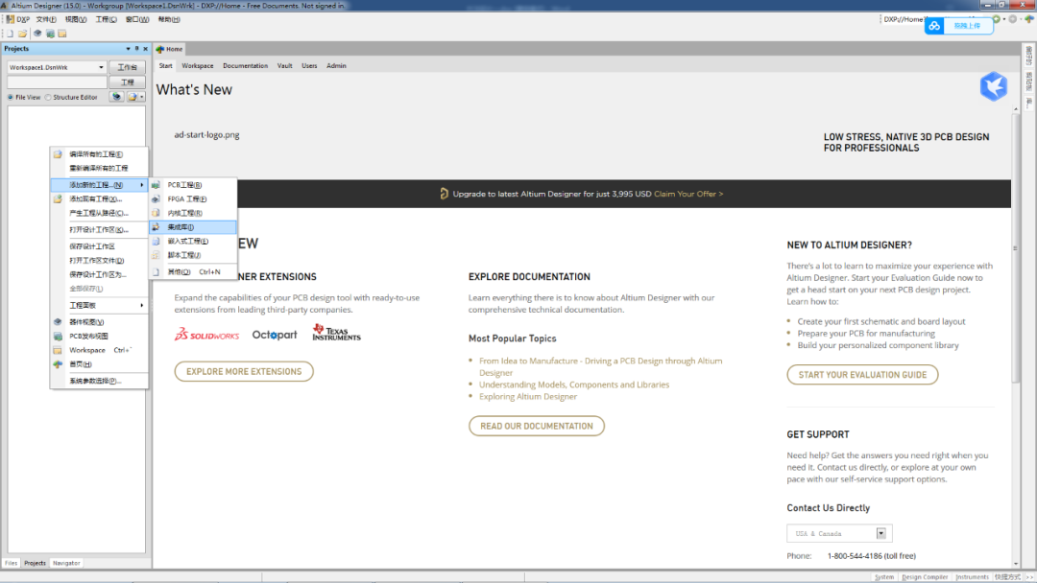Choose PCB发布视图 in context menu
Viewport: 1037px width, 583px height.
coord(99,336)
